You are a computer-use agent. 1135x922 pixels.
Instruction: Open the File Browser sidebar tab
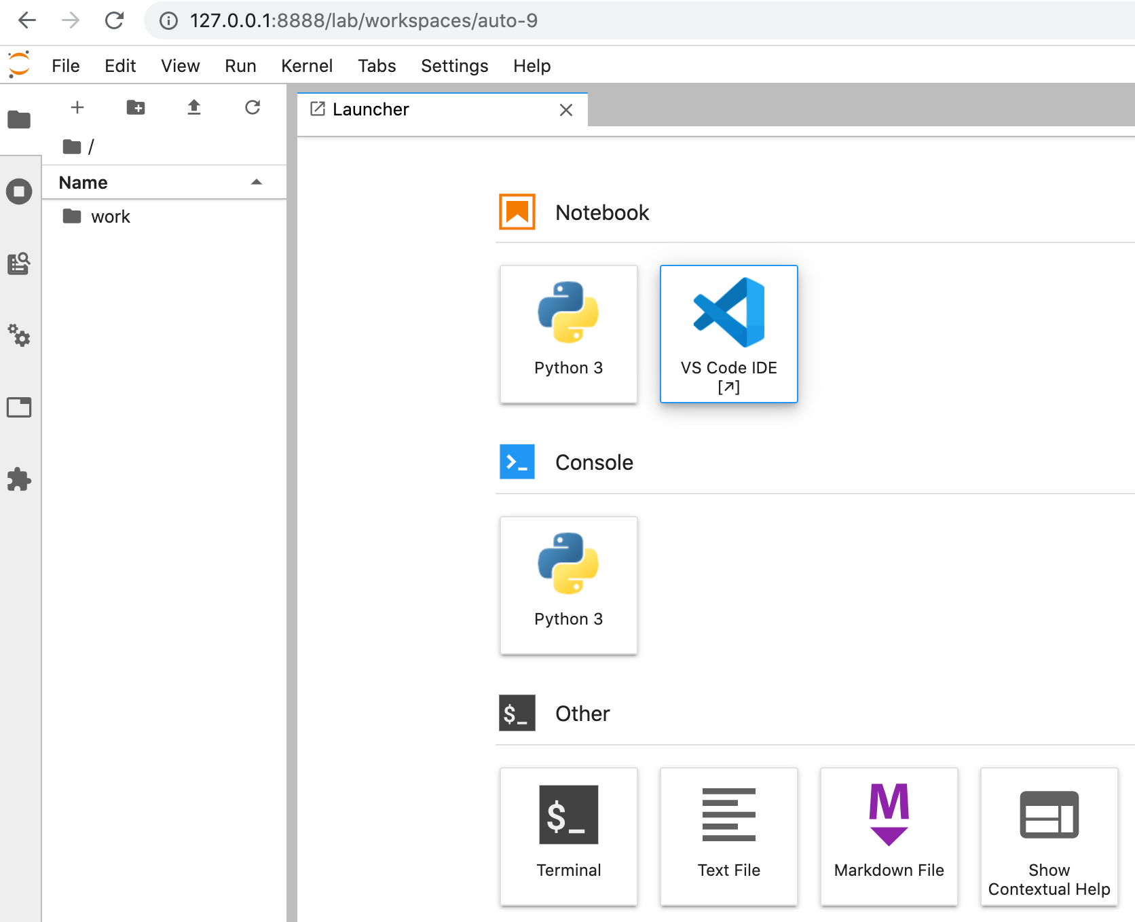pyautogui.click(x=19, y=119)
